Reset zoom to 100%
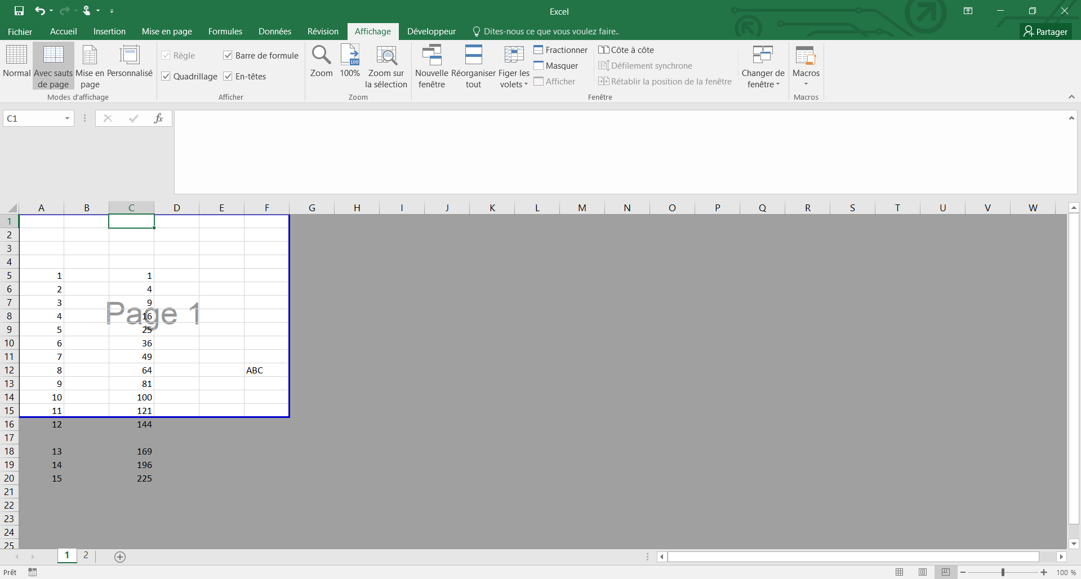 [x=350, y=61]
